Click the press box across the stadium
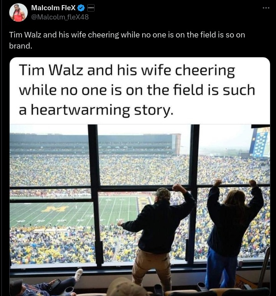This screenshot has width=276, height=296. pyautogui.click(x=95, y=143)
